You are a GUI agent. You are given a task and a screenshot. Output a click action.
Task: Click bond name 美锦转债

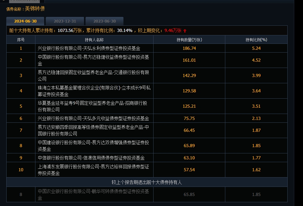click(35, 9)
